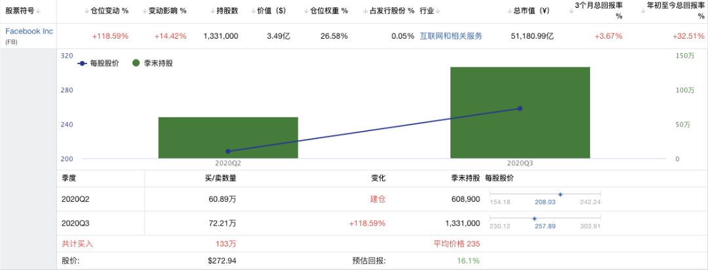Sort by 变动影响 % column header
Screen dimensions: 708x270
[165, 11]
